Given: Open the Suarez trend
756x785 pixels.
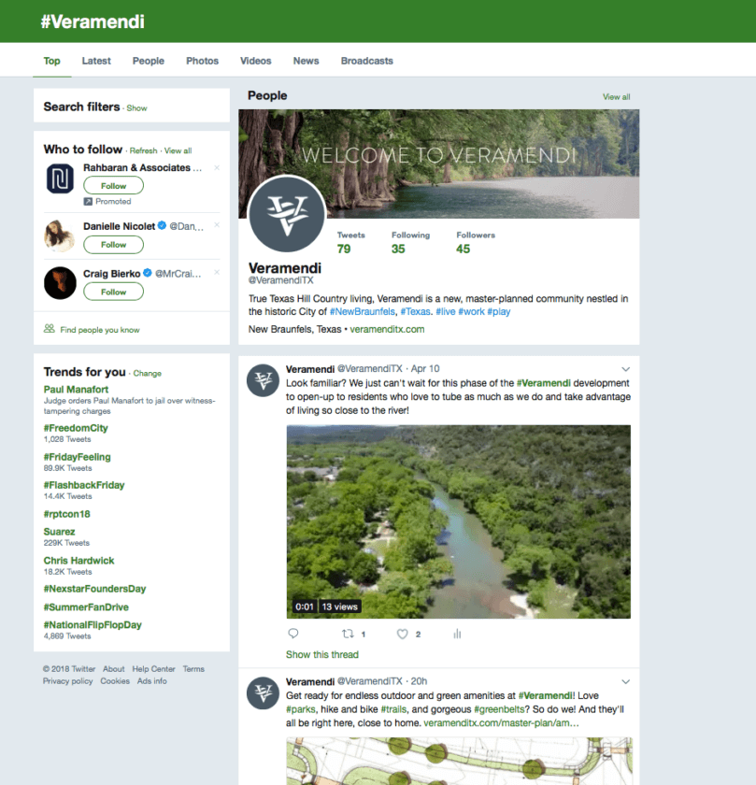Looking at the screenshot, I should click(59, 532).
